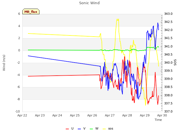Toggle the sos series legend entry
Image resolution: width=179 pixels, height=134 pixels.
click(x=108, y=128)
